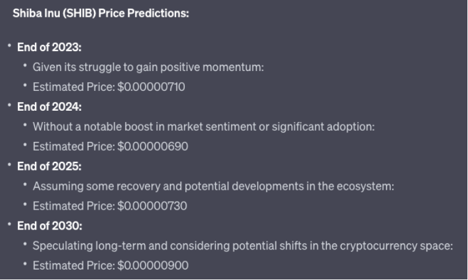This screenshot has height=280, width=468.
Task: Click the text about struggle to gain momentum
Action: (x=148, y=67)
